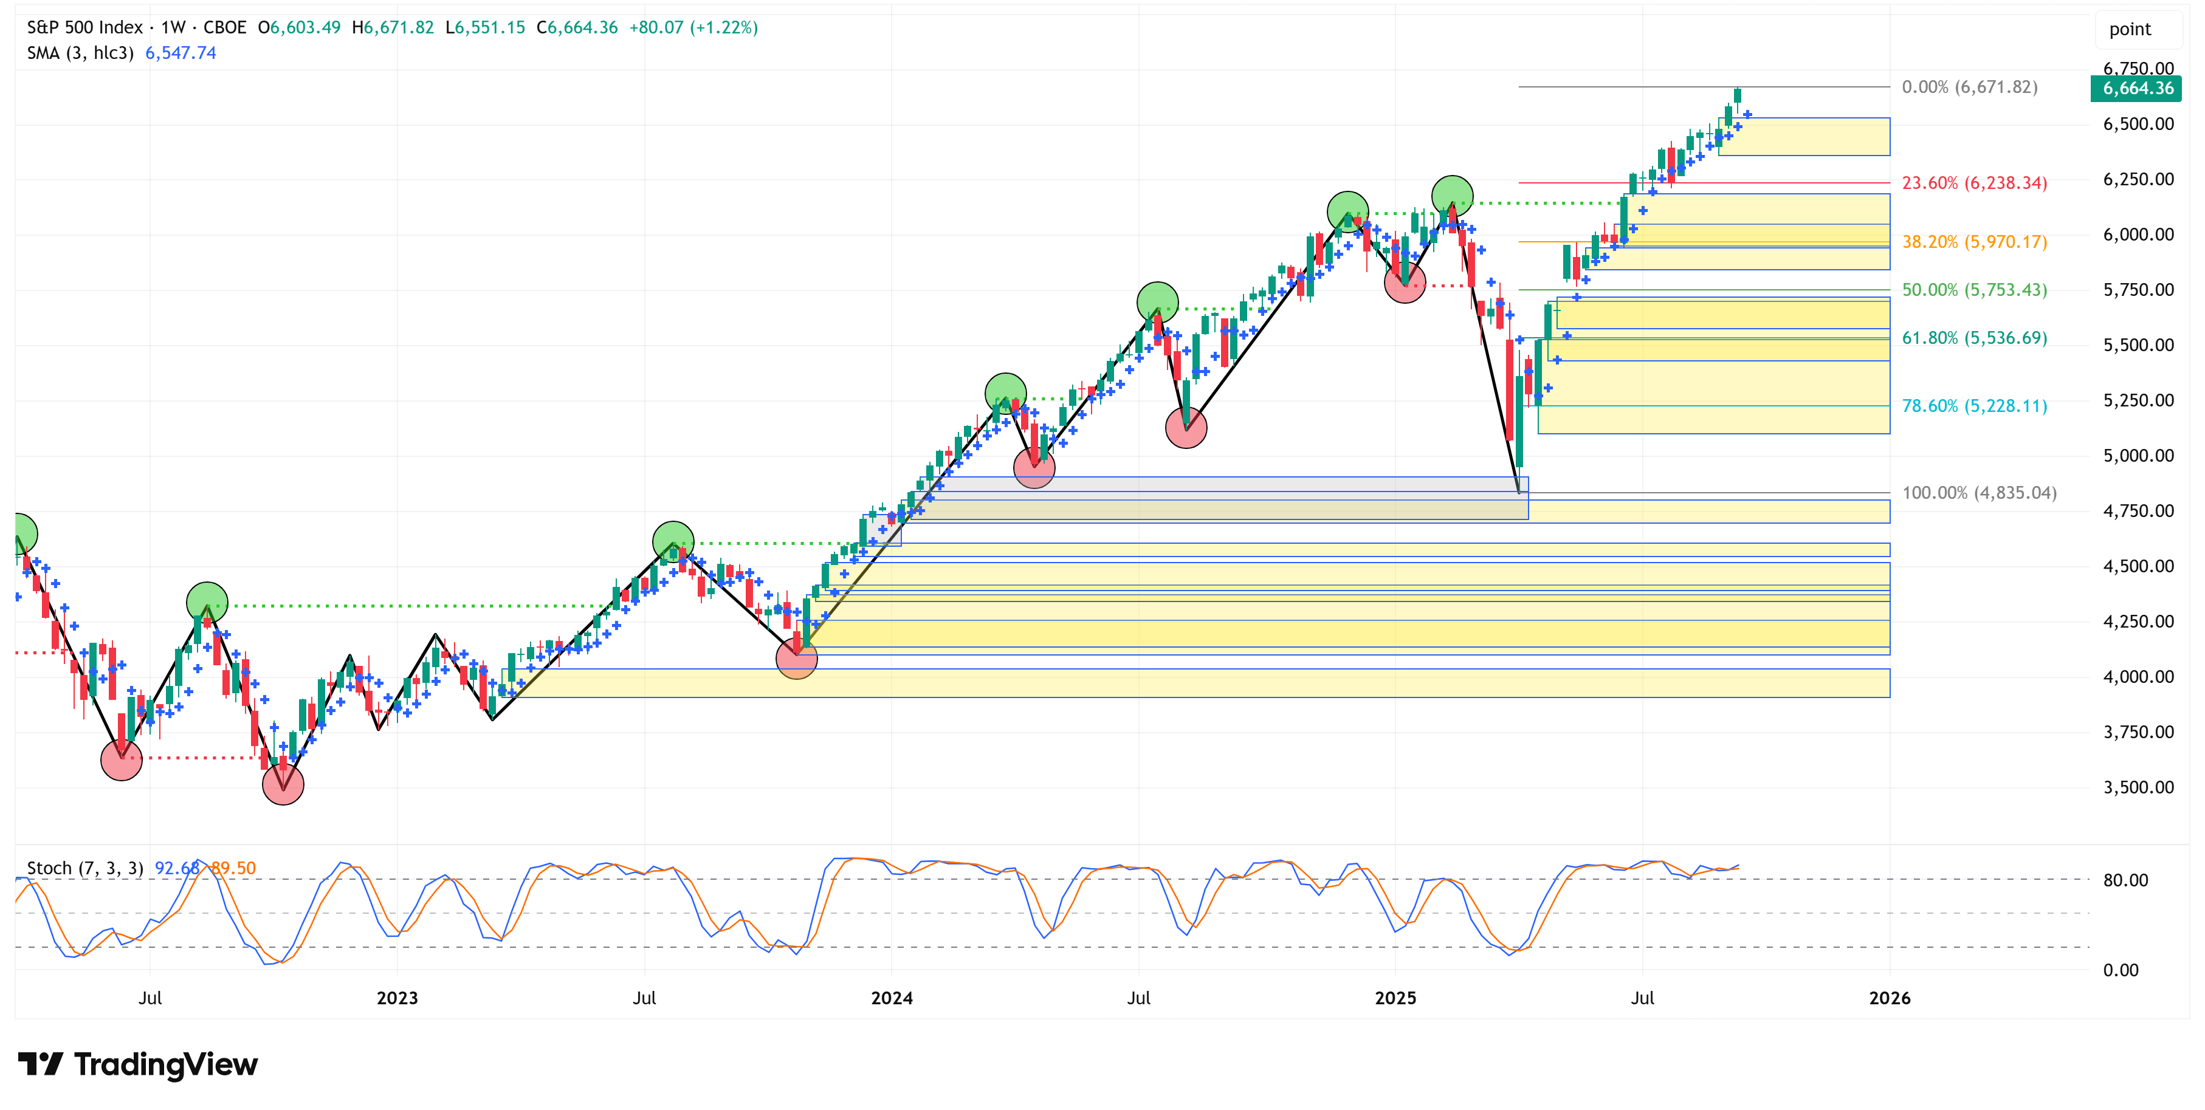Click the green circle at the early 2025 high
The height and width of the screenshot is (1110, 2205).
pos(1452,196)
